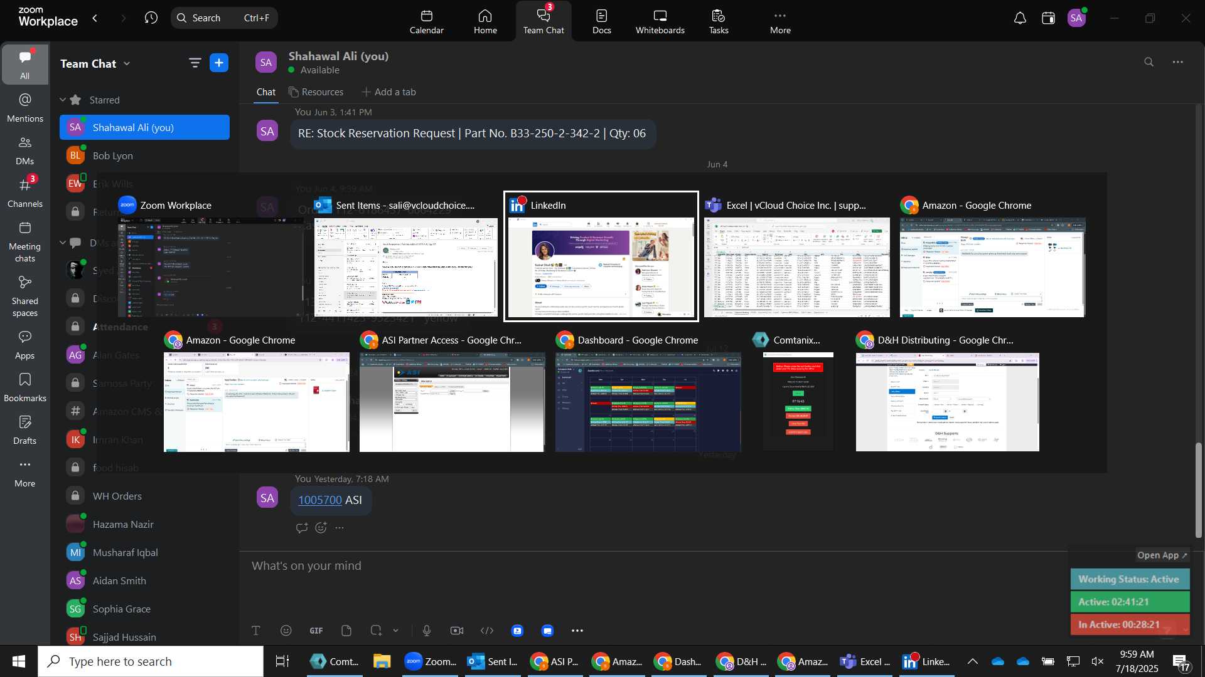Insert a code snippet
Screen dimensions: 1205x677
(x=487, y=631)
